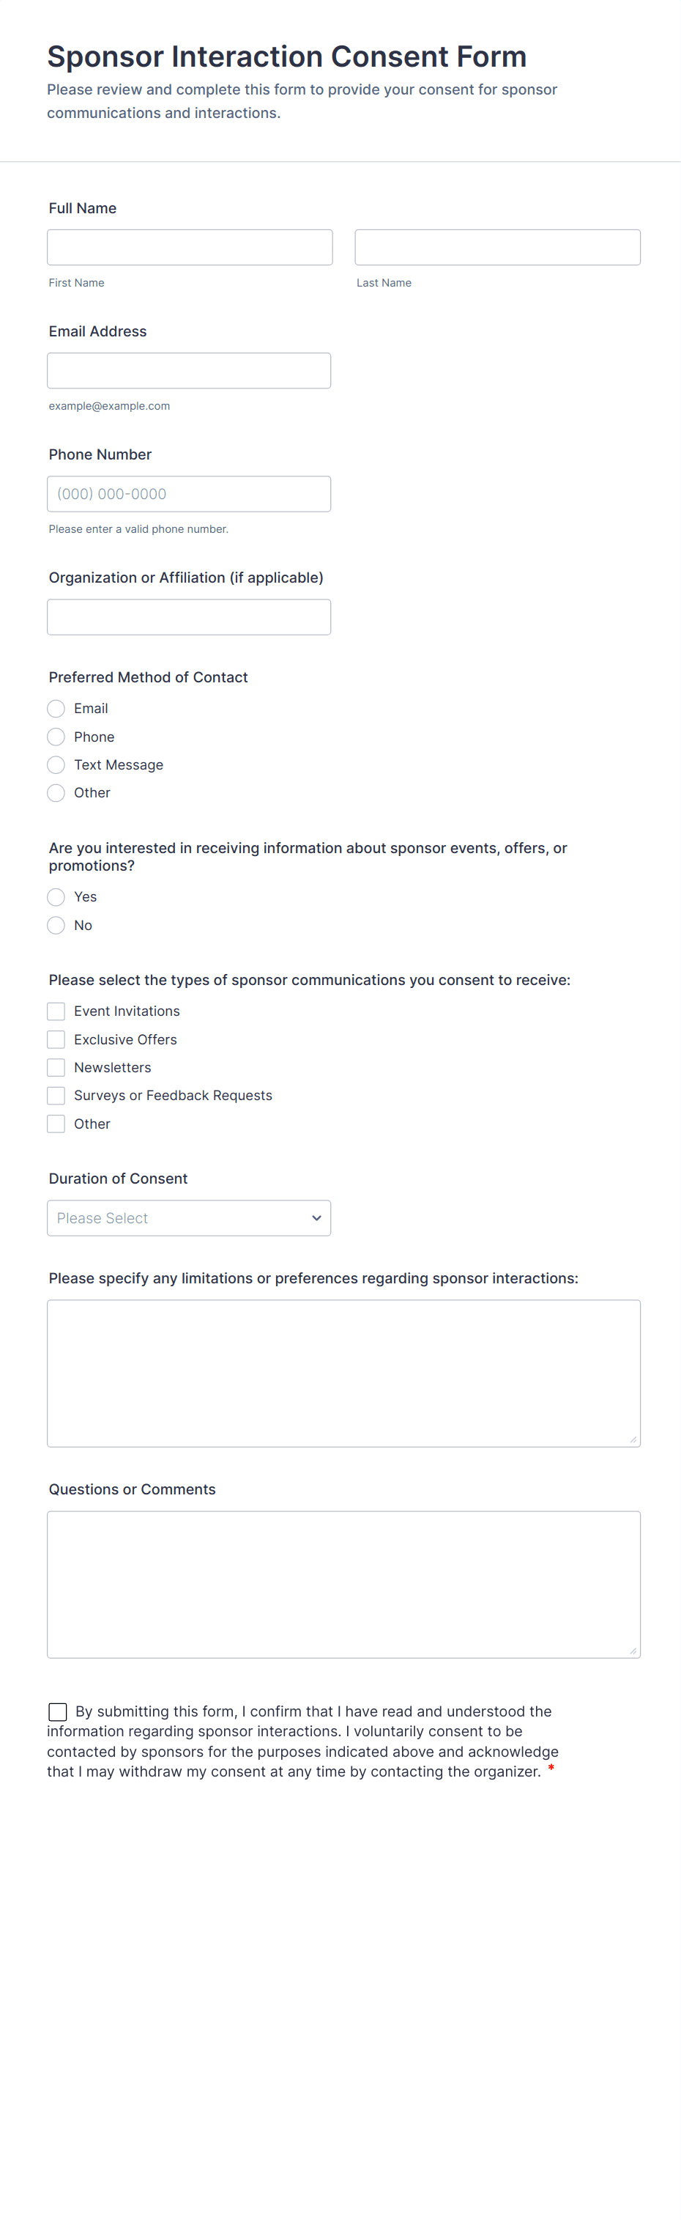Screen dimensions: 681x2220
Task: Click the Questions or Comments text area
Action: click(343, 1584)
